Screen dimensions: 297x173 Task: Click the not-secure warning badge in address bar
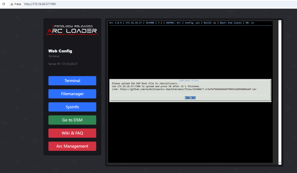(16, 4)
